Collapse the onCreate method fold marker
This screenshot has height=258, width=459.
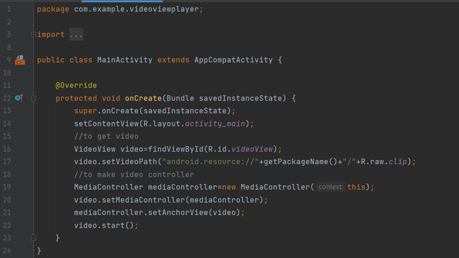pyautogui.click(x=33, y=99)
